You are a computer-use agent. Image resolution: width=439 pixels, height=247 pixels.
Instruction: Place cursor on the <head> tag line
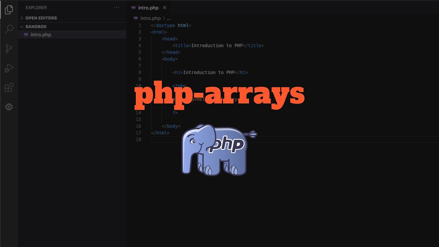(170, 39)
